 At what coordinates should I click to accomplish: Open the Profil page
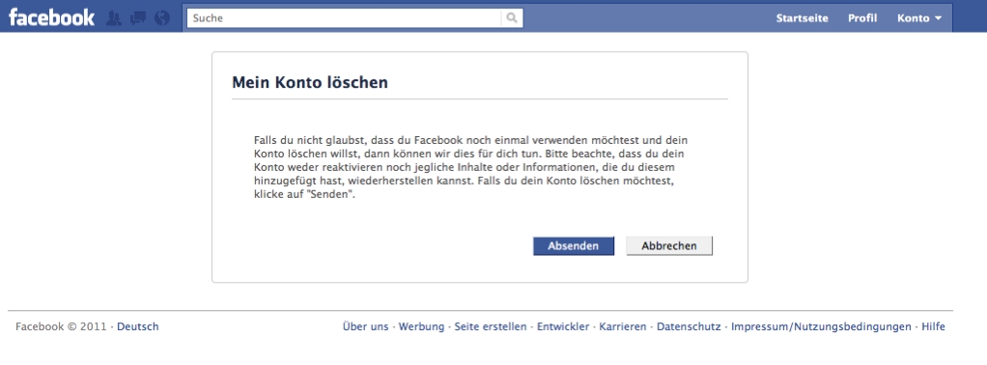[862, 18]
